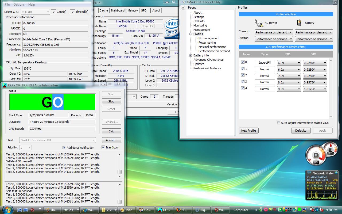This screenshot has width=342, height=214.
Task: Click the battery power plug tray icon
Action: click(x=312, y=210)
